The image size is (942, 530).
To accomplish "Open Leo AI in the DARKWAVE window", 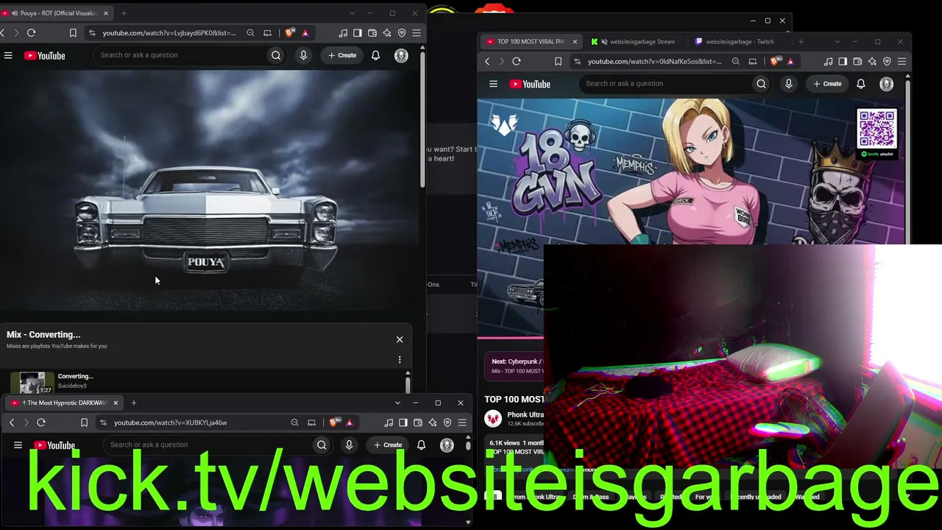I will point(433,423).
